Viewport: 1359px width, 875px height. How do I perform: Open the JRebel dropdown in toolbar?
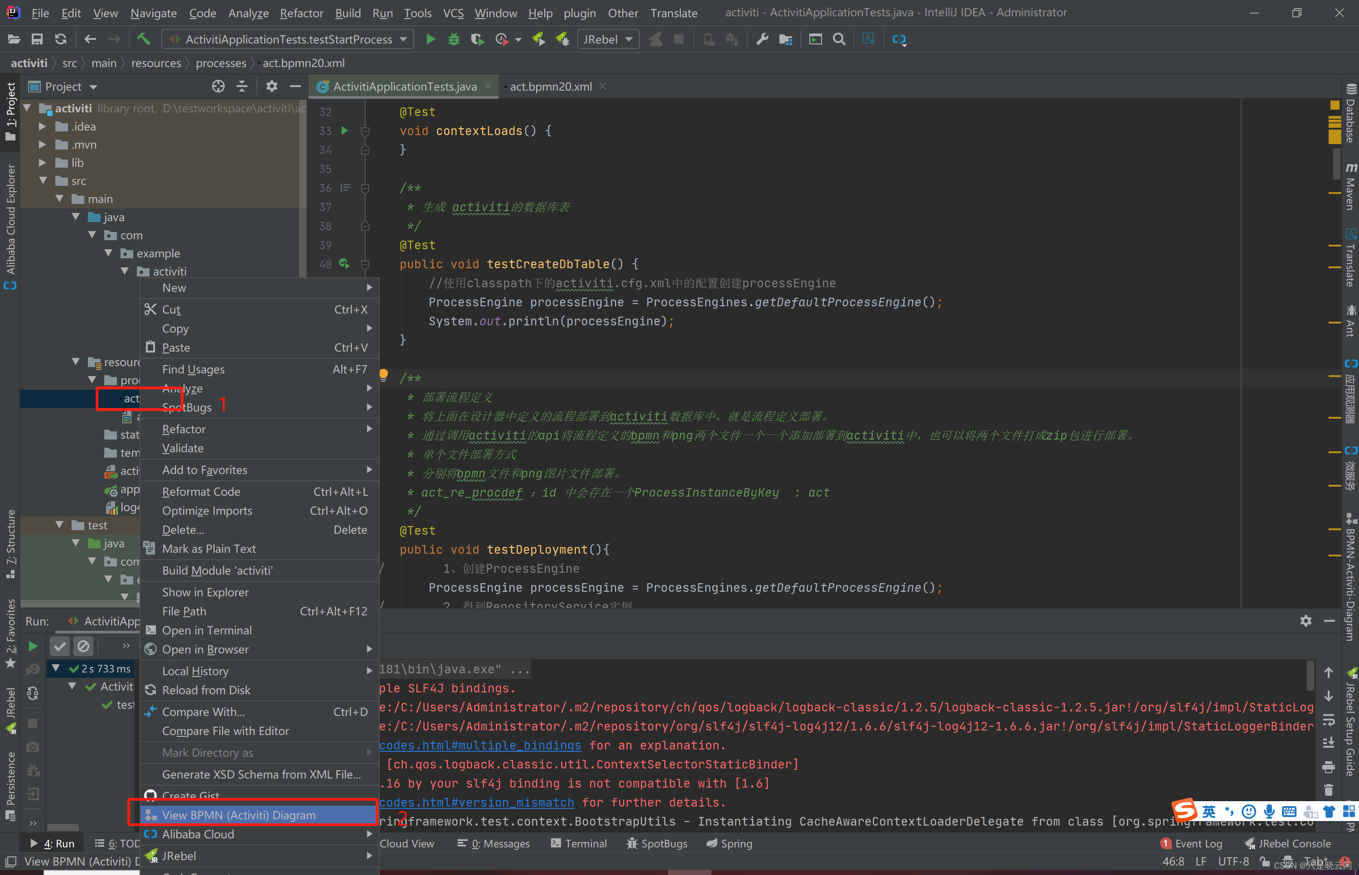click(x=608, y=39)
